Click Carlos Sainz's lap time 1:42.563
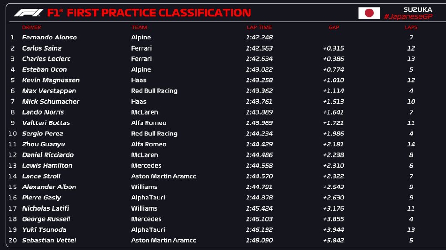This screenshot has height=250, width=446. tap(259, 48)
